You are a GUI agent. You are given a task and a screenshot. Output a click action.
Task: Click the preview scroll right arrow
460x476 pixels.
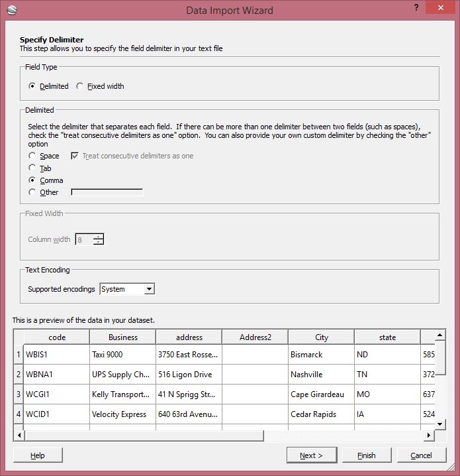pyautogui.click(x=429, y=436)
